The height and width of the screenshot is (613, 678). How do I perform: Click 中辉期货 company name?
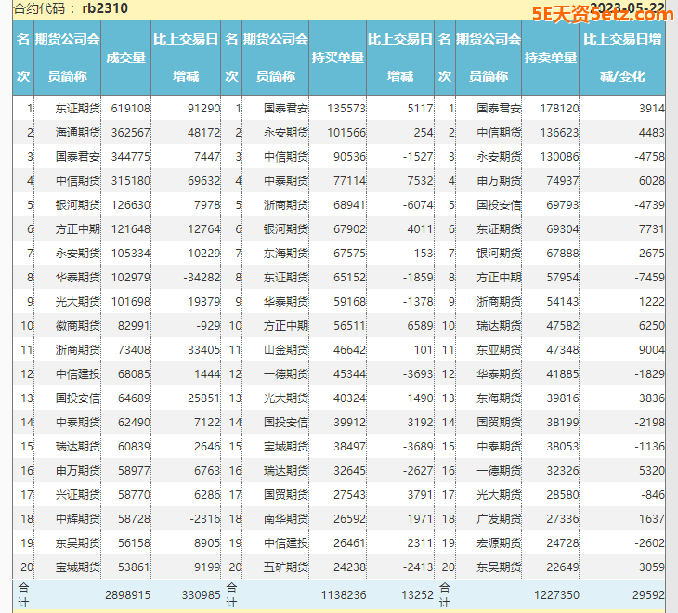pyautogui.click(x=78, y=519)
